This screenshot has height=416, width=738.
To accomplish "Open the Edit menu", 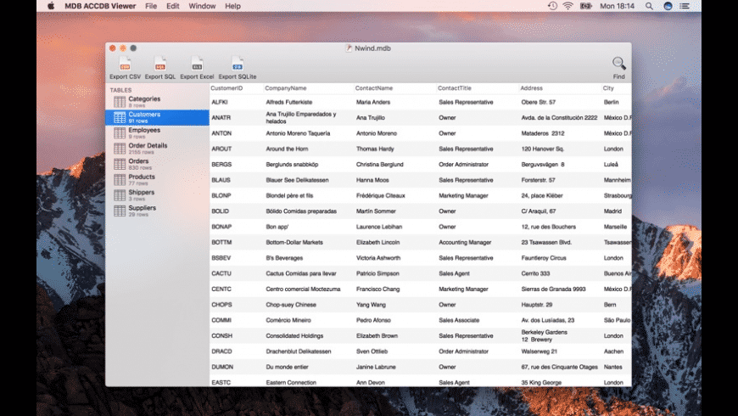I will pos(173,6).
